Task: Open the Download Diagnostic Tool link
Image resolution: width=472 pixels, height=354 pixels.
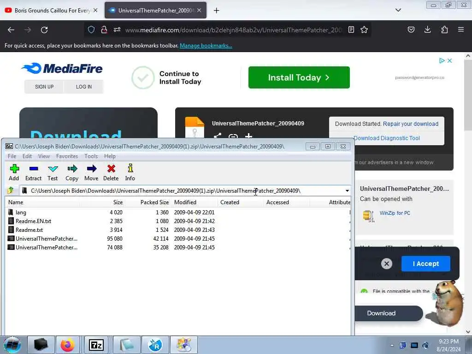Action: pyautogui.click(x=387, y=138)
